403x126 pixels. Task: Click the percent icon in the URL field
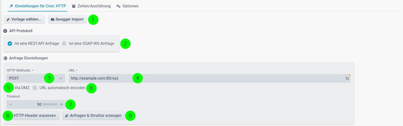[x=347, y=78]
